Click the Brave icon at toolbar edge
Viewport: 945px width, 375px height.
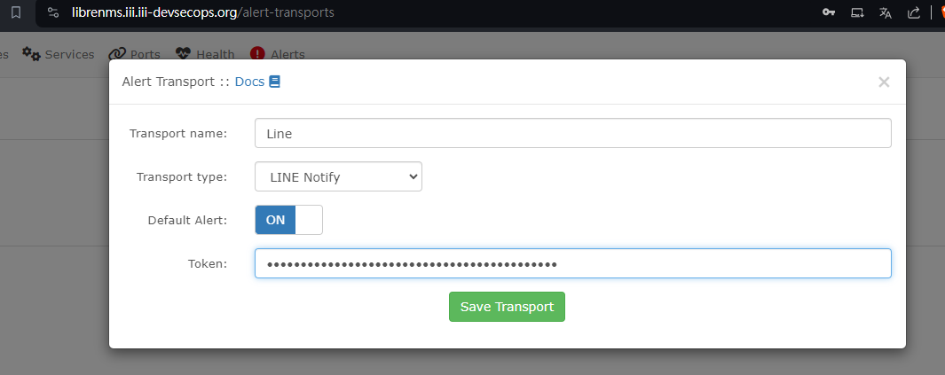941,12
